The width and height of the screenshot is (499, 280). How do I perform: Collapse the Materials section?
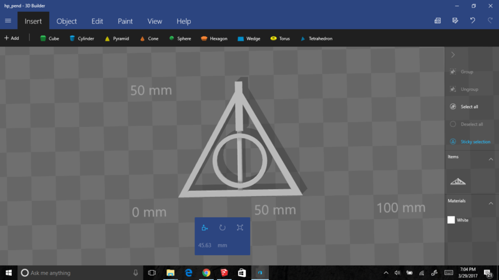(491, 203)
